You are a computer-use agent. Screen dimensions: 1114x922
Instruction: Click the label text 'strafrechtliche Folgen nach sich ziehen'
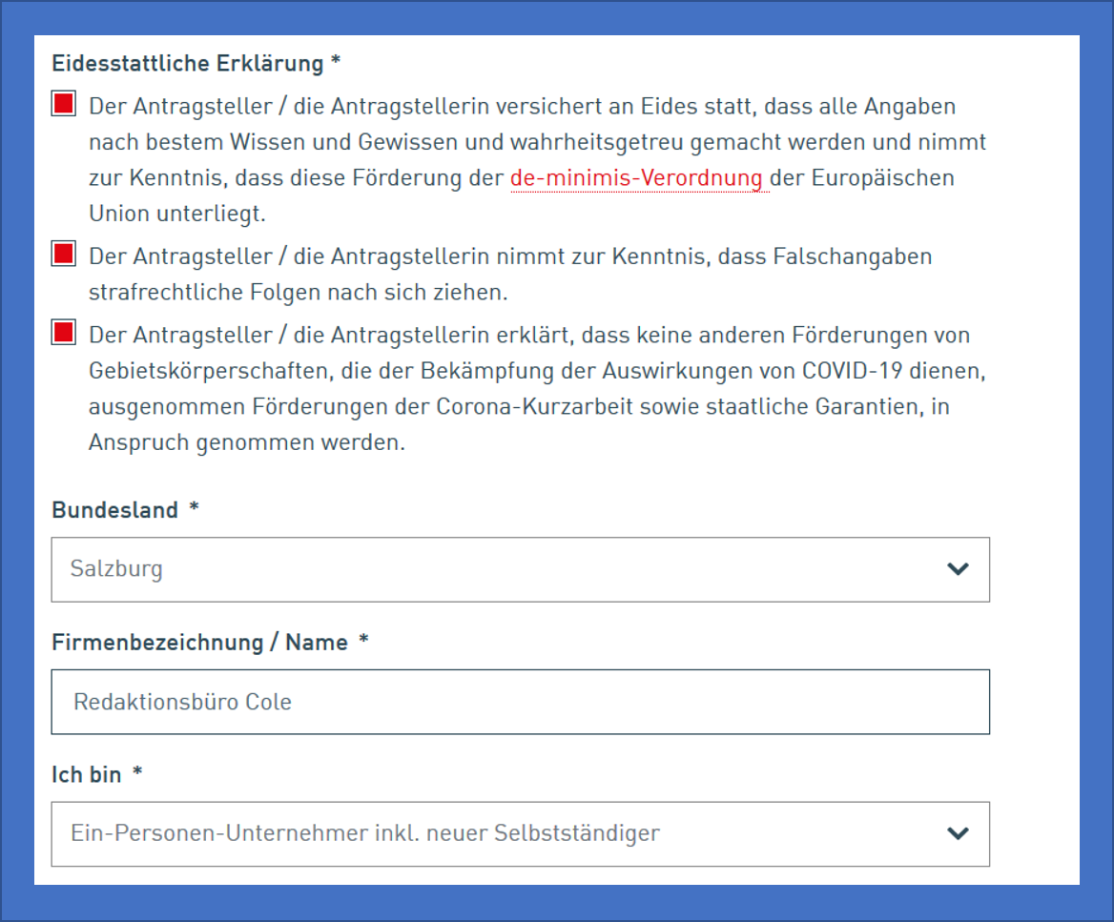pos(298,292)
